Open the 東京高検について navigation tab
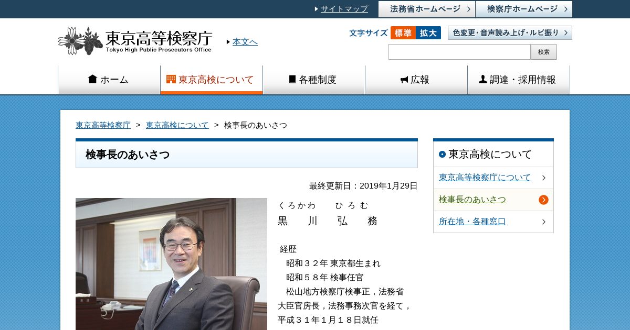 [212, 80]
